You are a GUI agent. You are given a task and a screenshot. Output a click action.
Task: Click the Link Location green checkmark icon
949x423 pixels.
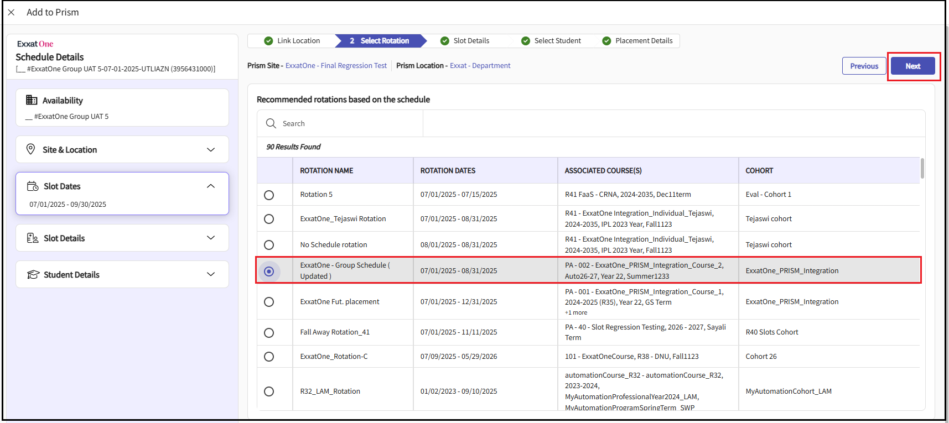[268, 41]
